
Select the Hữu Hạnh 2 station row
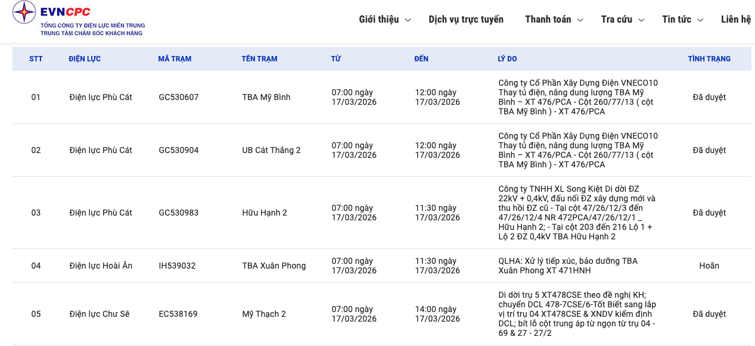(x=265, y=213)
